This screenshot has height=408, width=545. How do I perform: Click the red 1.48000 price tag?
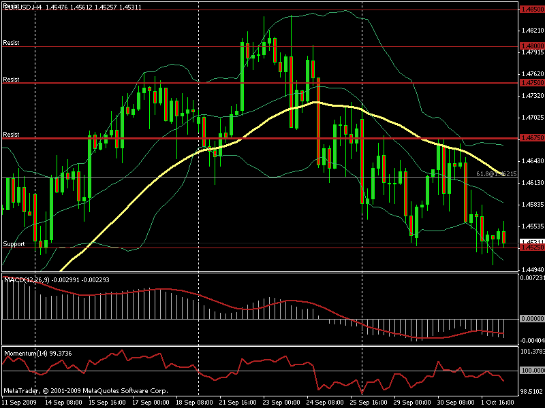tap(532, 46)
